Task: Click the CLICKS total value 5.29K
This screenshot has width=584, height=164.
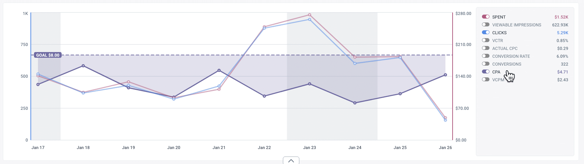Action: coord(563,33)
